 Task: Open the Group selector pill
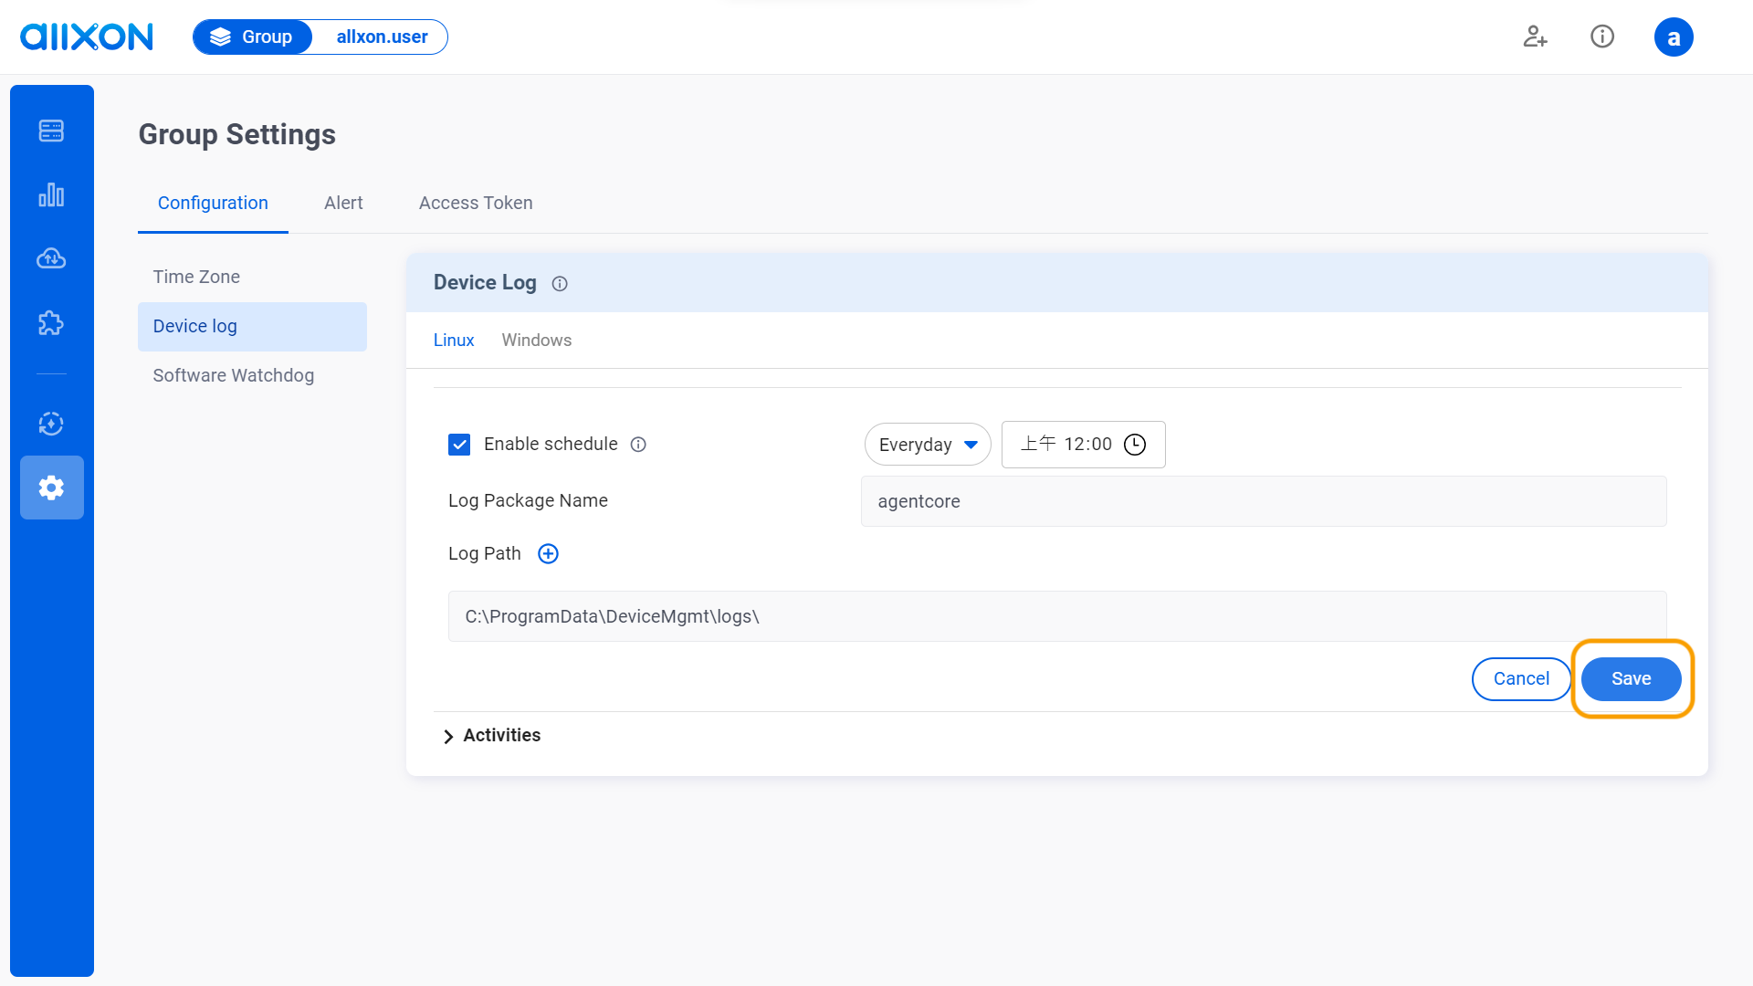(x=253, y=37)
